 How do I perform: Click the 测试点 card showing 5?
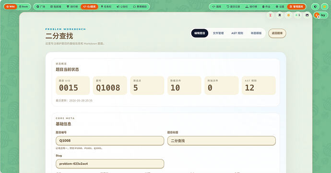(147, 86)
